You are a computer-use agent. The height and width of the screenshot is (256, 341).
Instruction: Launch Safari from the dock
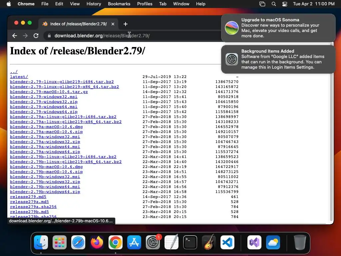point(78,242)
